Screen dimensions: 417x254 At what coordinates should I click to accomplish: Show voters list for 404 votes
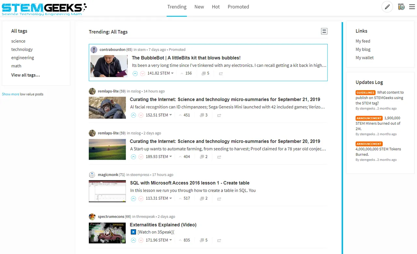point(184,157)
